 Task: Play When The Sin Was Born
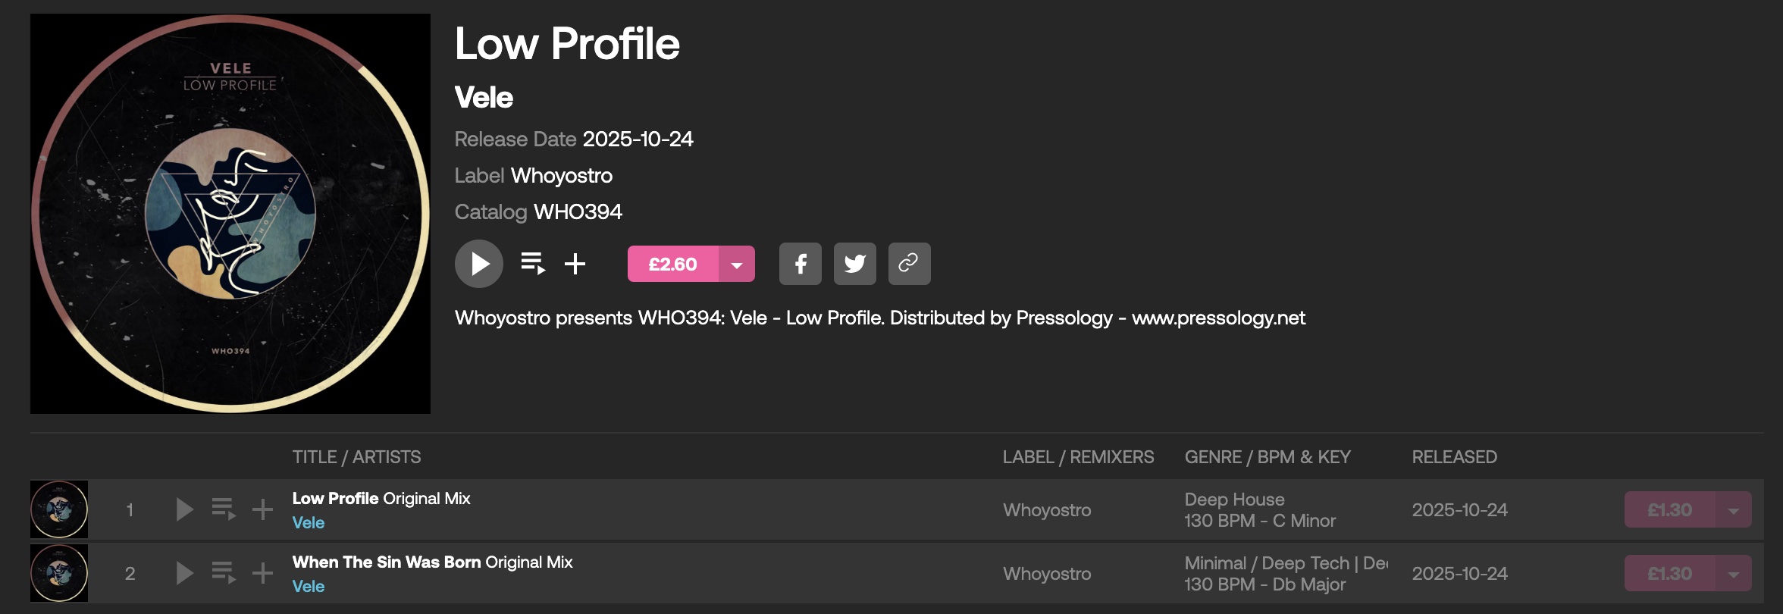click(184, 573)
